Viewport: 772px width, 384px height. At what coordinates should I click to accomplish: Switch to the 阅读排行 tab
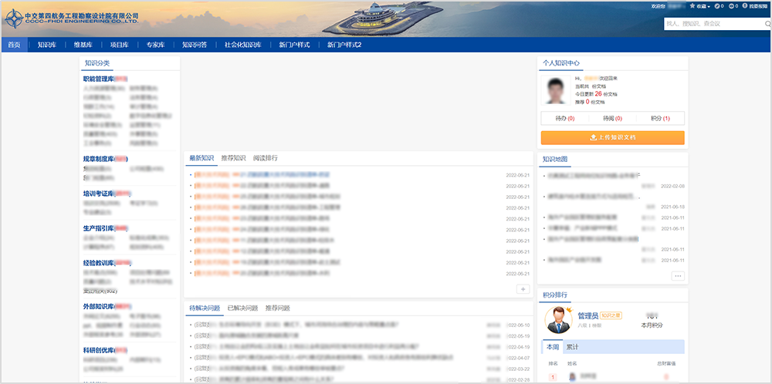coord(266,158)
